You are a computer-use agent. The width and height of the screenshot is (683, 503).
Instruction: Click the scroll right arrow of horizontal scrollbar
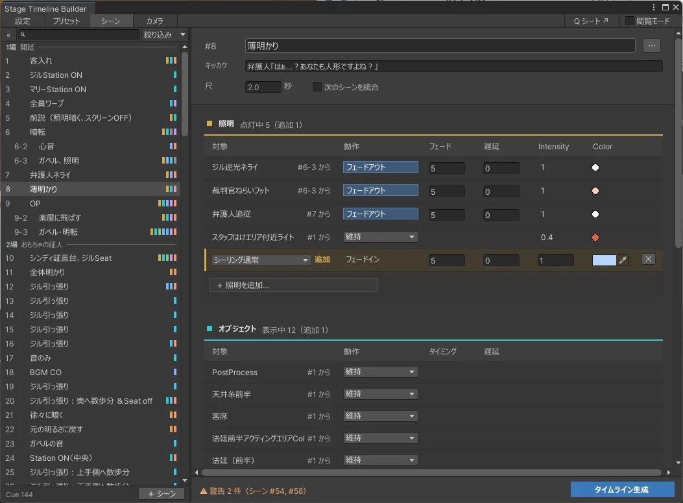point(669,472)
